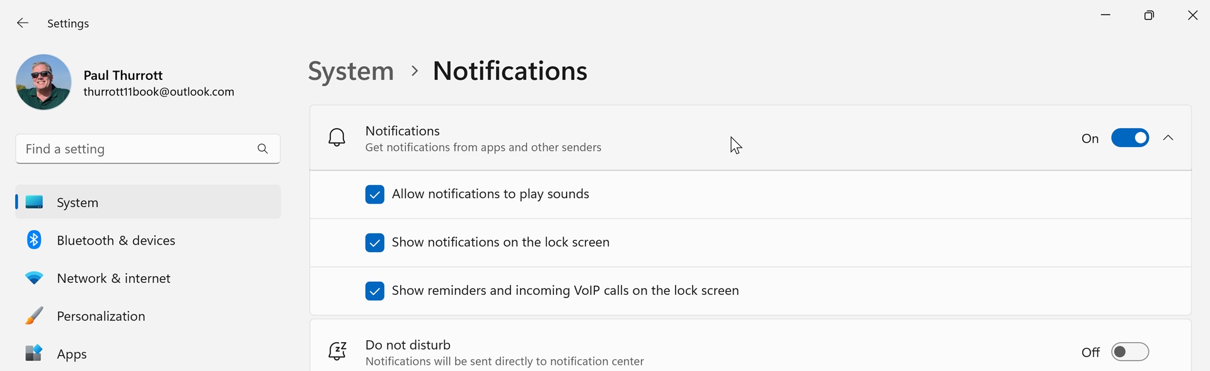Uncheck reminders and VoIP calls checkbox
This screenshot has height=371, width=1210.
pyautogui.click(x=375, y=291)
